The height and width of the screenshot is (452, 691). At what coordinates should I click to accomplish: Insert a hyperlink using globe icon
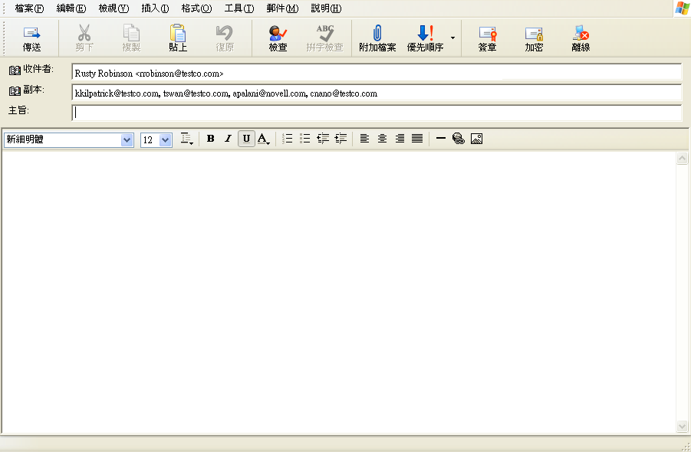coord(459,139)
